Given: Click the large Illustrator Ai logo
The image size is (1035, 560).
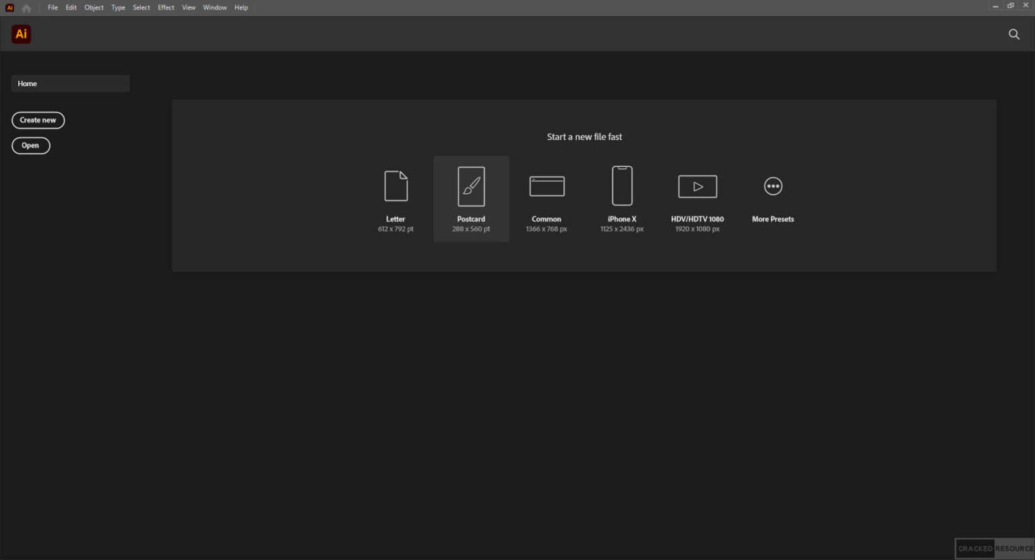Looking at the screenshot, I should (x=22, y=34).
